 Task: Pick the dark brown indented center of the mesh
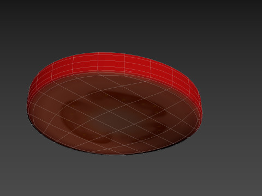tap(113, 117)
